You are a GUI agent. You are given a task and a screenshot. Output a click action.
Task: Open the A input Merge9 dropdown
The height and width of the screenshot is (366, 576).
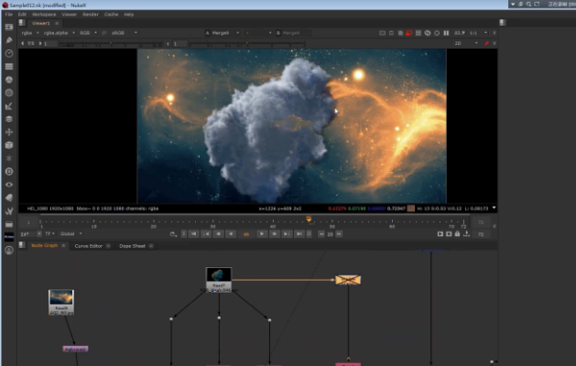(x=223, y=33)
